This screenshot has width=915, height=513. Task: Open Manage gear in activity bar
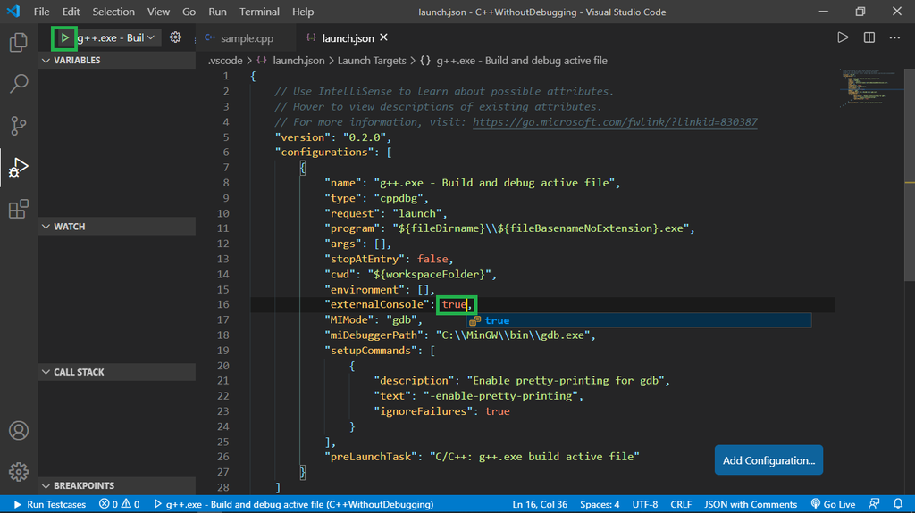[x=19, y=472]
